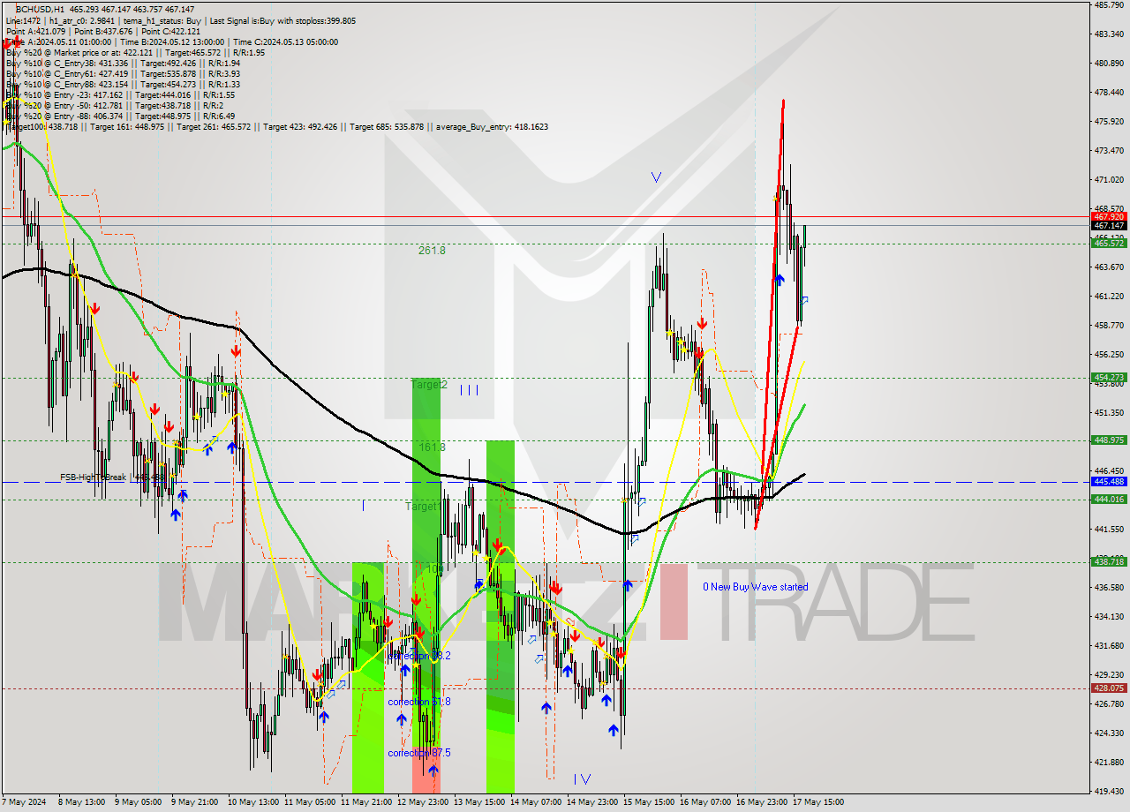The width and height of the screenshot is (1130, 812).
Task: Click the 'correction 38.2' label
Action: pyautogui.click(x=419, y=656)
